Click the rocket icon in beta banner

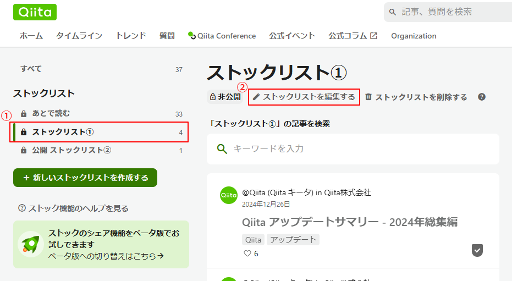coord(31,244)
